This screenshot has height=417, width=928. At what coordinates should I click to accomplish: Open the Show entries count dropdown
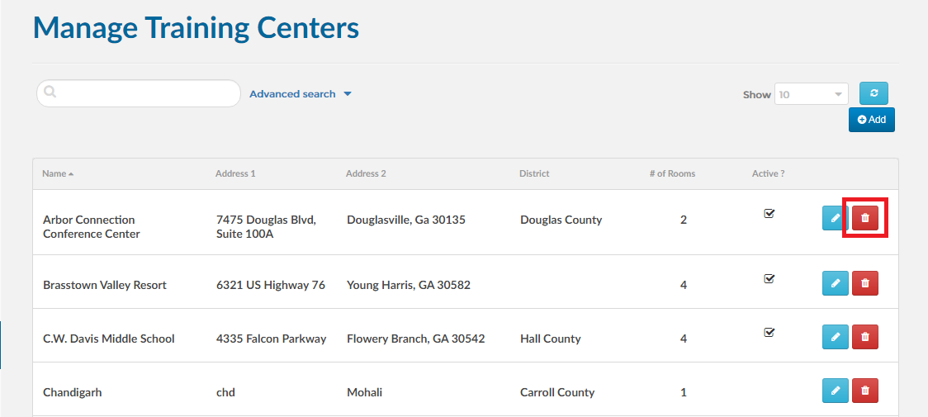pyautogui.click(x=812, y=94)
